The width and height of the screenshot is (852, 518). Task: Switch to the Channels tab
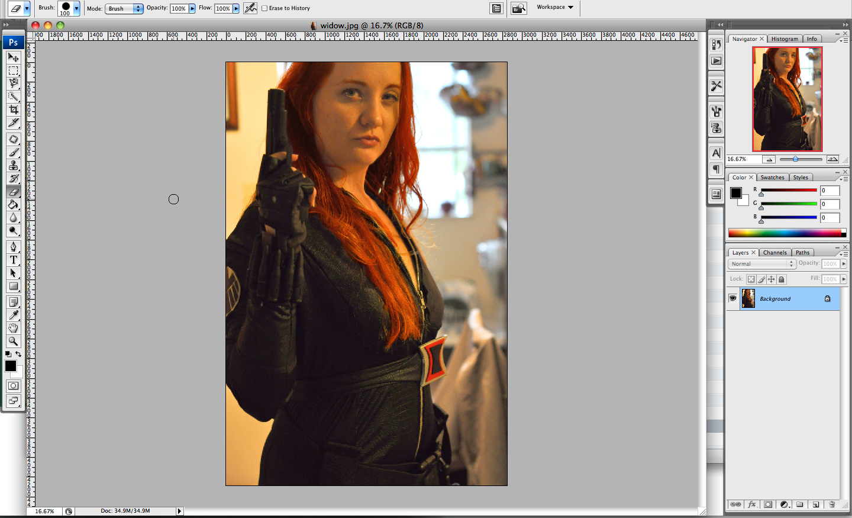click(774, 253)
